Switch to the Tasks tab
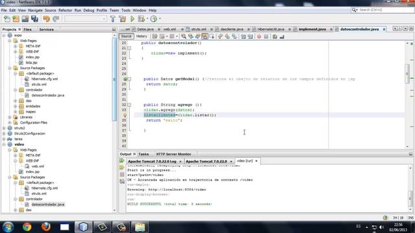Image resolution: width=415 pixels, height=233 pixels. click(x=143, y=154)
